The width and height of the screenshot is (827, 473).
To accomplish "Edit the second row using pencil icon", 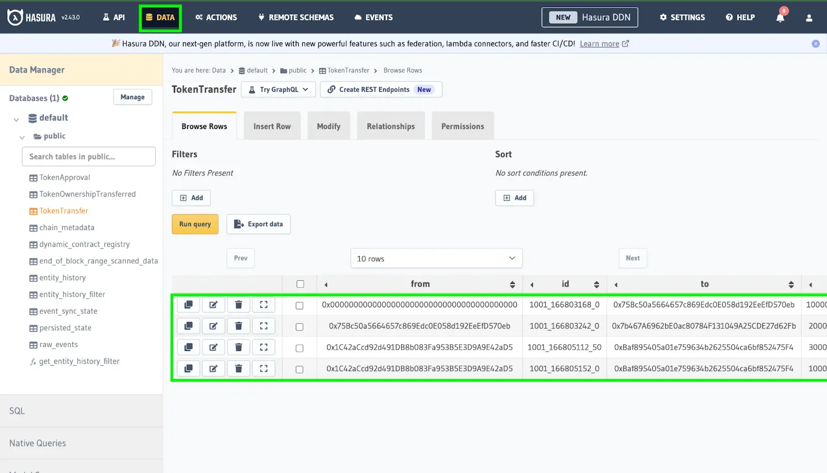I will pos(213,326).
